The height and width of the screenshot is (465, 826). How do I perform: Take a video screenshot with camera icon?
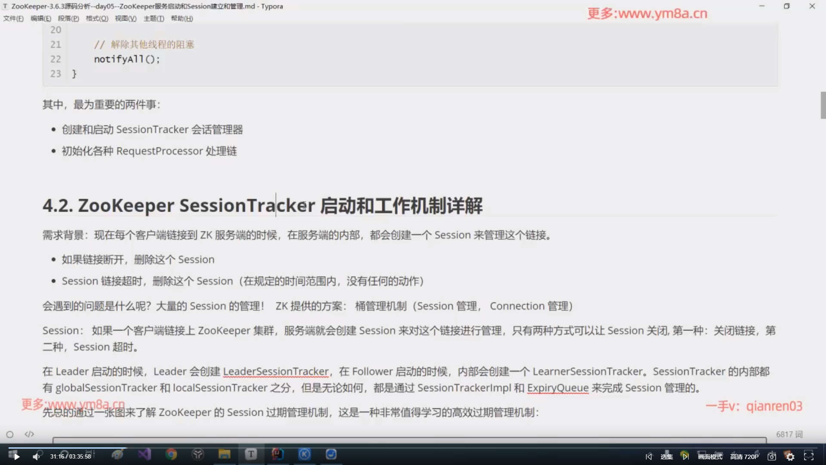[x=772, y=456]
